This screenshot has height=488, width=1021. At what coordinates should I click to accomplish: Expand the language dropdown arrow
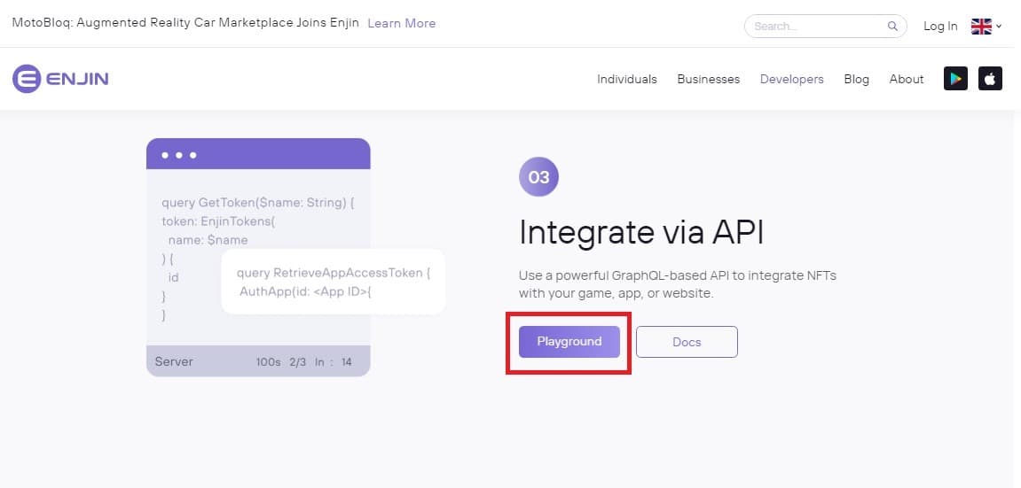(998, 27)
